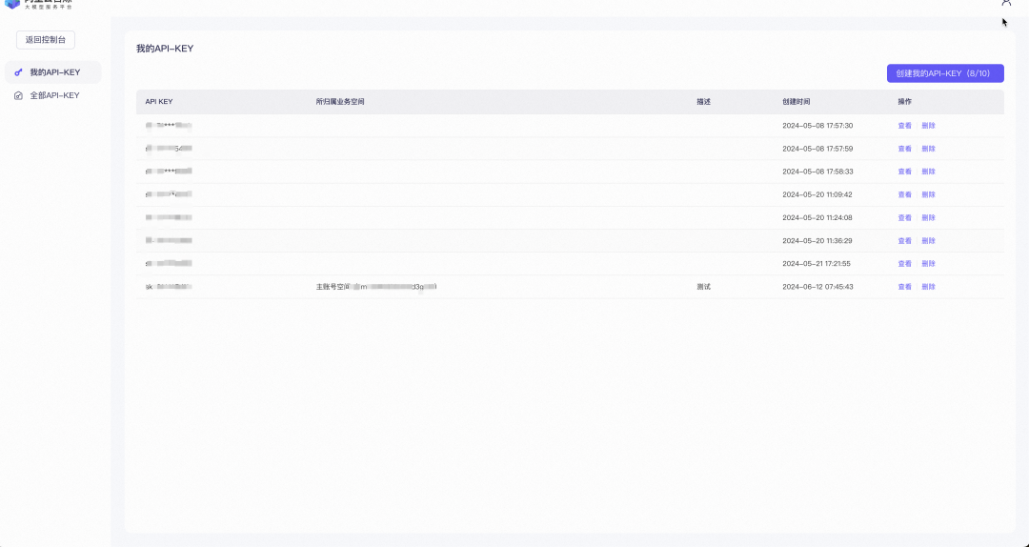Delete key created 2024-05-20 11:36:29
The image size is (1029, 547).
(x=928, y=240)
